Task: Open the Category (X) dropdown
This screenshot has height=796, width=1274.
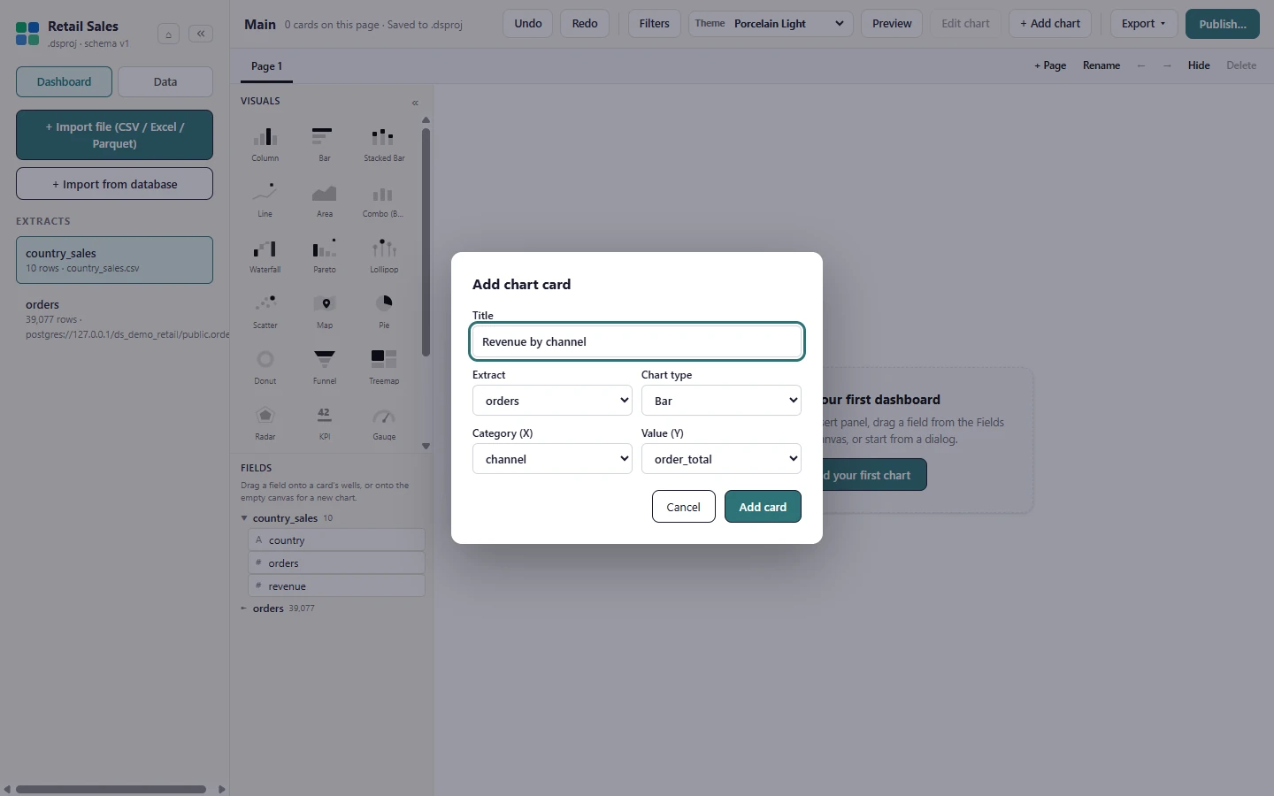Action: pyautogui.click(x=552, y=459)
